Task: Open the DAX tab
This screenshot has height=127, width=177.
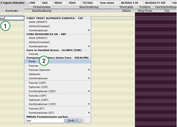Action: click(45, 3)
